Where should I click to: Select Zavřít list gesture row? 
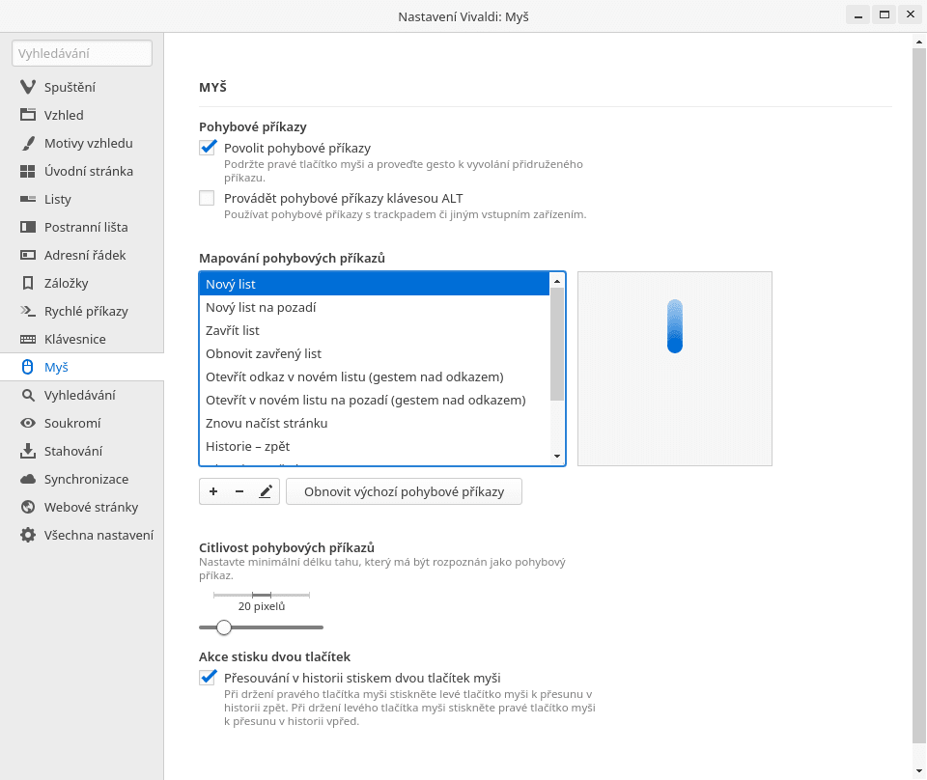click(x=375, y=330)
